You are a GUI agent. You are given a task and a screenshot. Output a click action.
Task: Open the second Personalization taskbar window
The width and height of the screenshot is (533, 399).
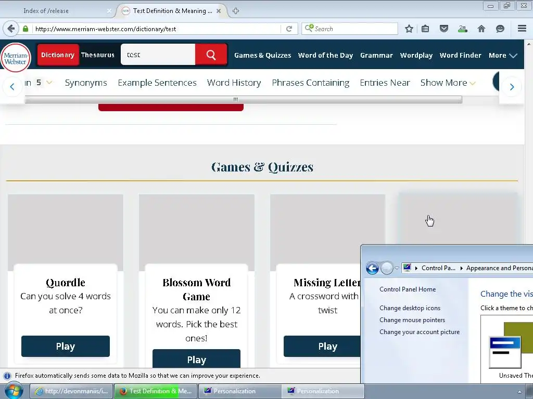tap(323, 391)
